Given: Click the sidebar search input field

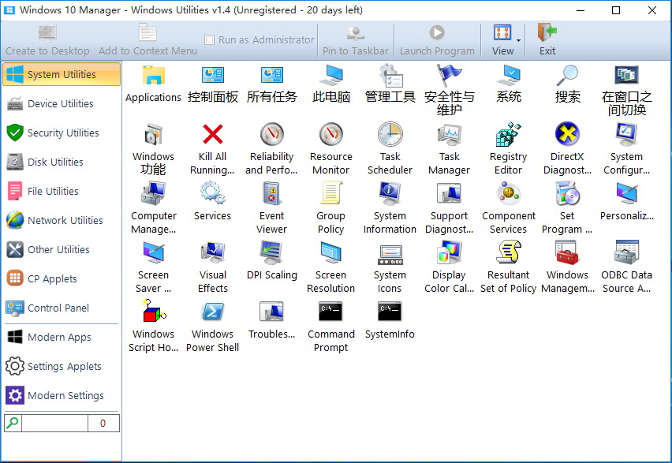Looking at the screenshot, I should [55, 423].
